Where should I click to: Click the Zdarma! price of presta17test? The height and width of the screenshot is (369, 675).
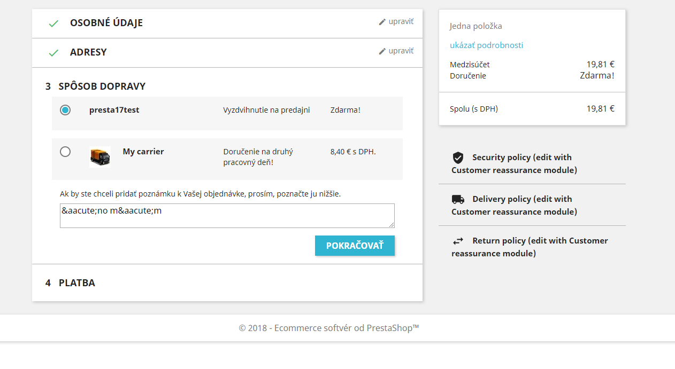[346, 110]
